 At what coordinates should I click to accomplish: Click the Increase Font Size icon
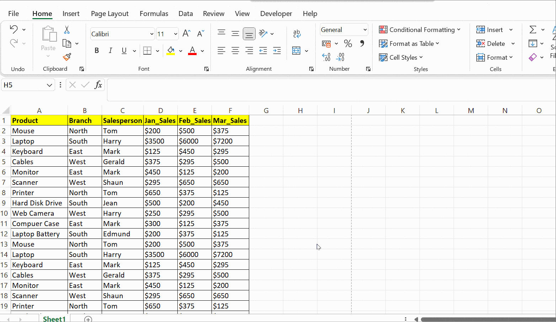[x=185, y=33]
